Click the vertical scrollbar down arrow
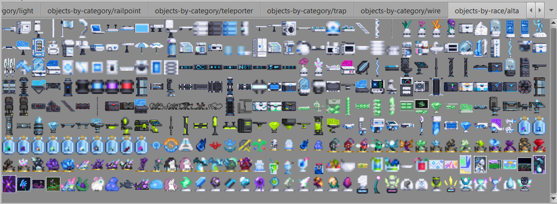557x204 pixels. [x=554, y=197]
